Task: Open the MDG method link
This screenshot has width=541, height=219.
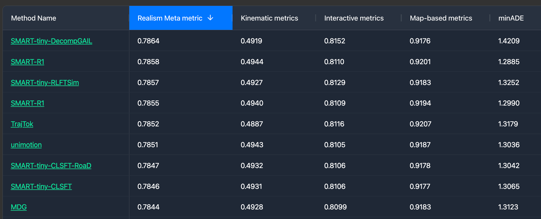Action: (19, 207)
